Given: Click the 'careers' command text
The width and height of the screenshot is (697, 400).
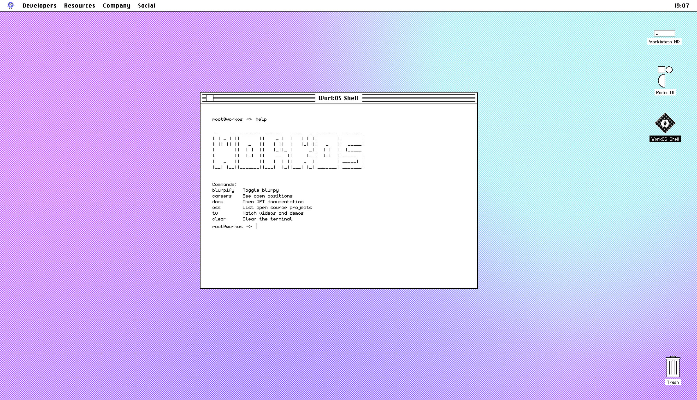Looking at the screenshot, I should 222,196.
